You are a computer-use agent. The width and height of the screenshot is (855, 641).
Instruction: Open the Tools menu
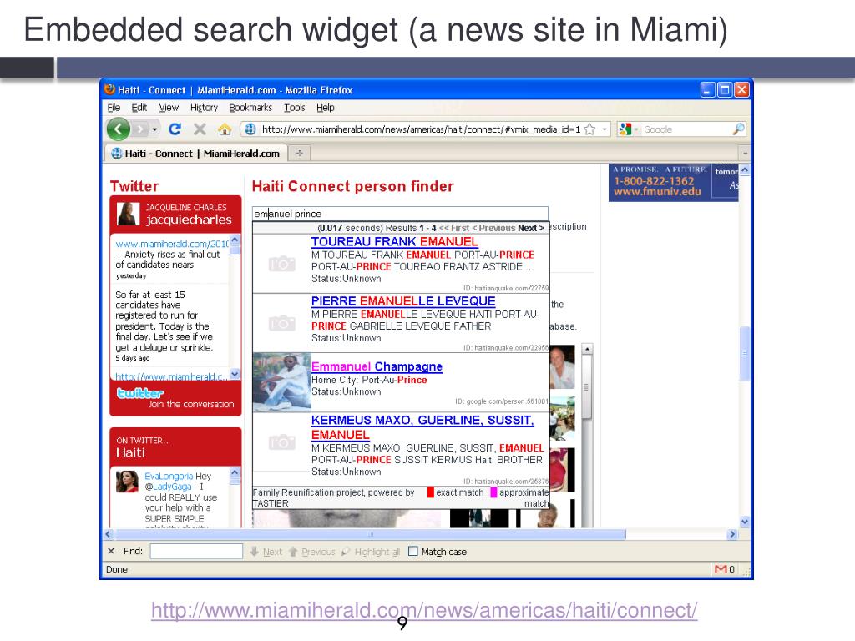[x=295, y=108]
